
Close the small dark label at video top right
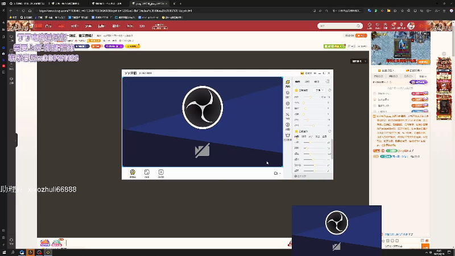pyautogui.click(x=365, y=61)
